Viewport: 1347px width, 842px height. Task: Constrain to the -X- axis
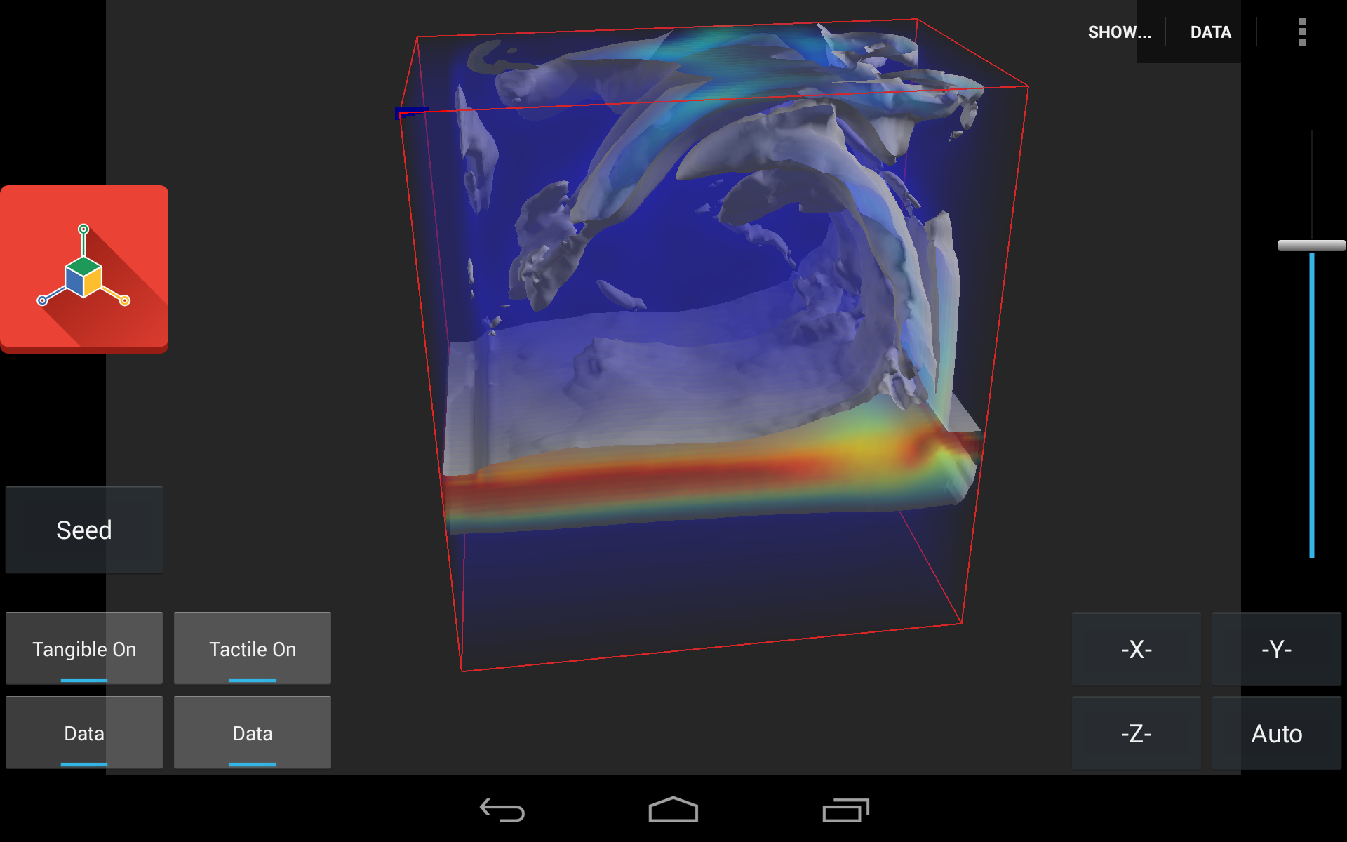1136,648
